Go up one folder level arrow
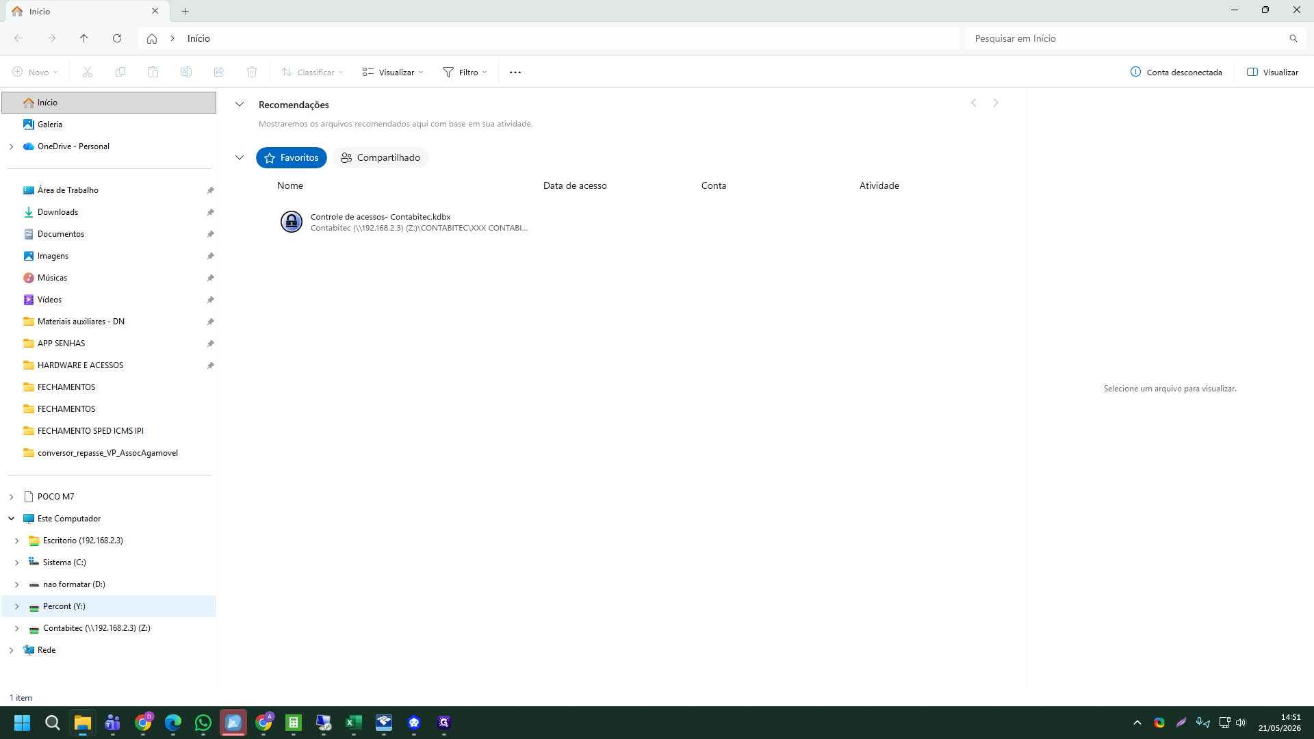1314x739 pixels. [x=84, y=38]
